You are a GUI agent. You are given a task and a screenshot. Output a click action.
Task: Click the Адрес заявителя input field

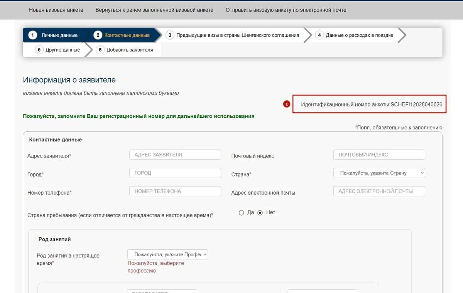point(175,155)
